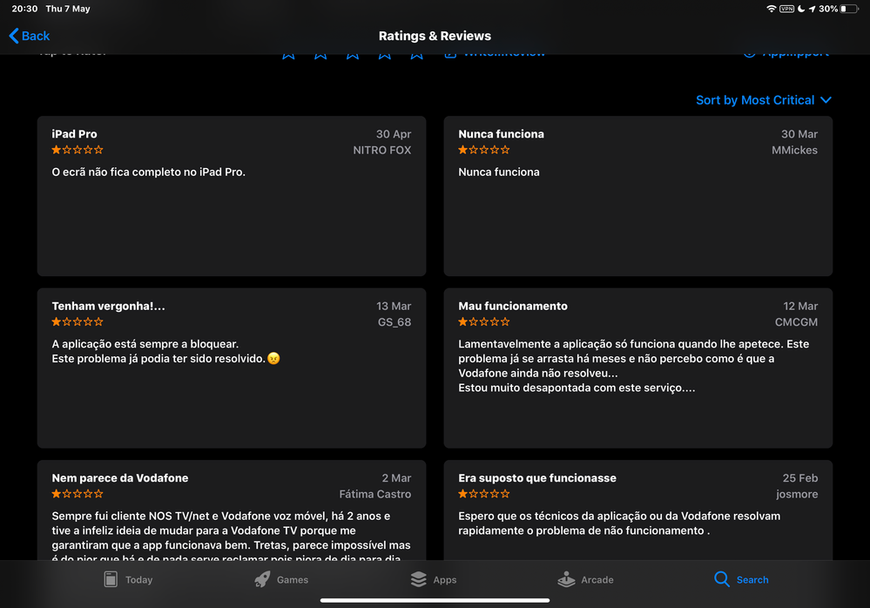Open the Sort by Most Critical dropdown
This screenshot has width=870, height=608.
point(763,100)
